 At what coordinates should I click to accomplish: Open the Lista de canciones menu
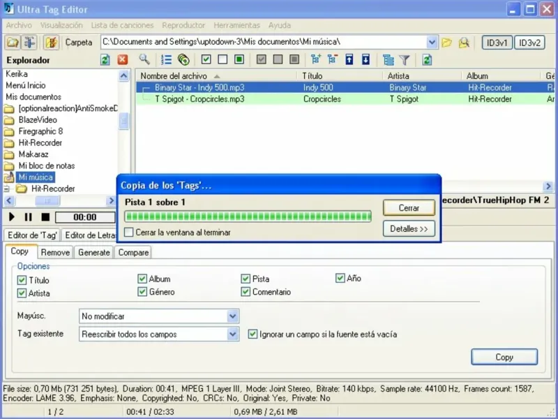pyautogui.click(x=122, y=25)
